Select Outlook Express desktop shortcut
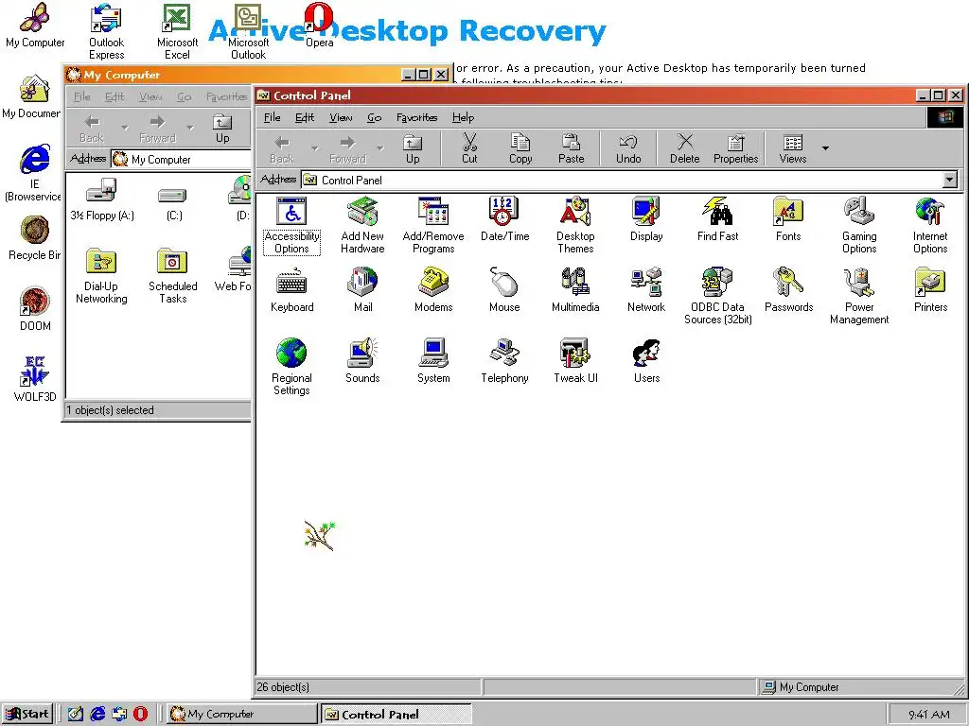Screen dimensions: 969x726 (x=106, y=31)
